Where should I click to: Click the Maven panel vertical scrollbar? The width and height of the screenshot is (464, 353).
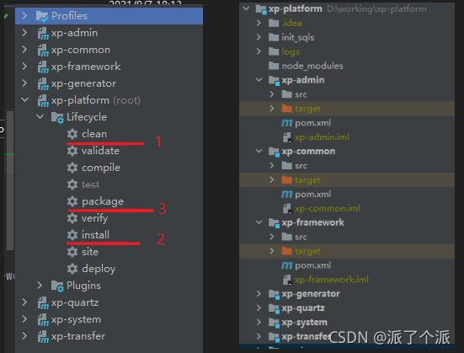(10, 180)
